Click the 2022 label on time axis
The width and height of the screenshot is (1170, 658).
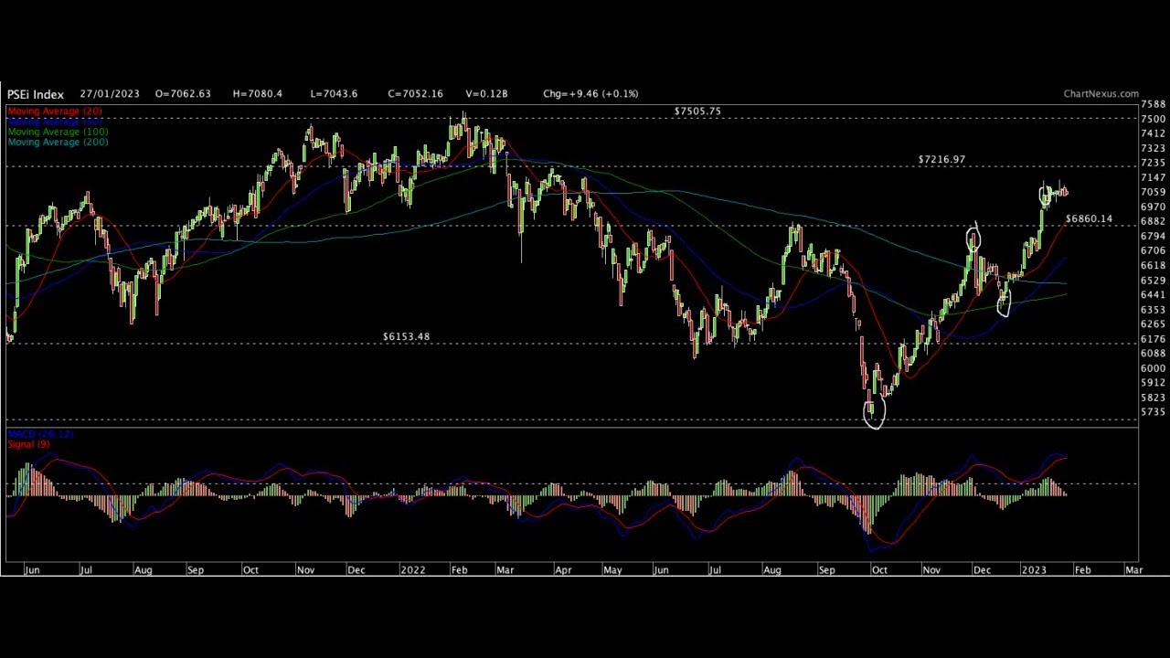point(412,570)
